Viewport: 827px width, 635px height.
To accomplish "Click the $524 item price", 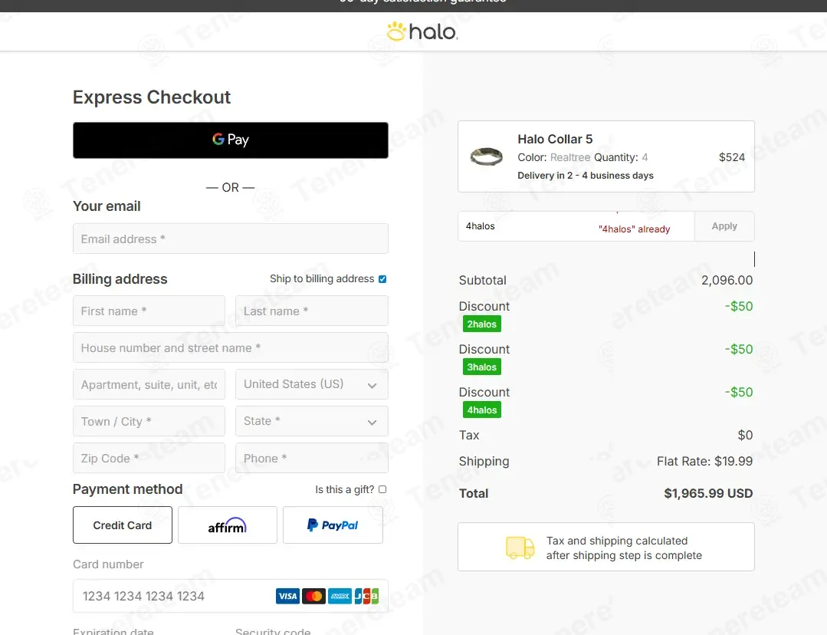I will 731,157.
